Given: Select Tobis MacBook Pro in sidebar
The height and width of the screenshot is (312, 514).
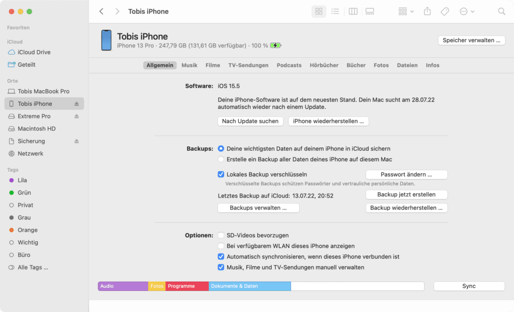Looking at the screenshot, I should pos(44,91).
